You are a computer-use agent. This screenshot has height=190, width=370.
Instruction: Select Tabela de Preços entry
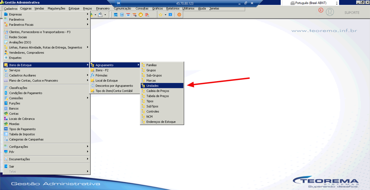pos(162,96)
